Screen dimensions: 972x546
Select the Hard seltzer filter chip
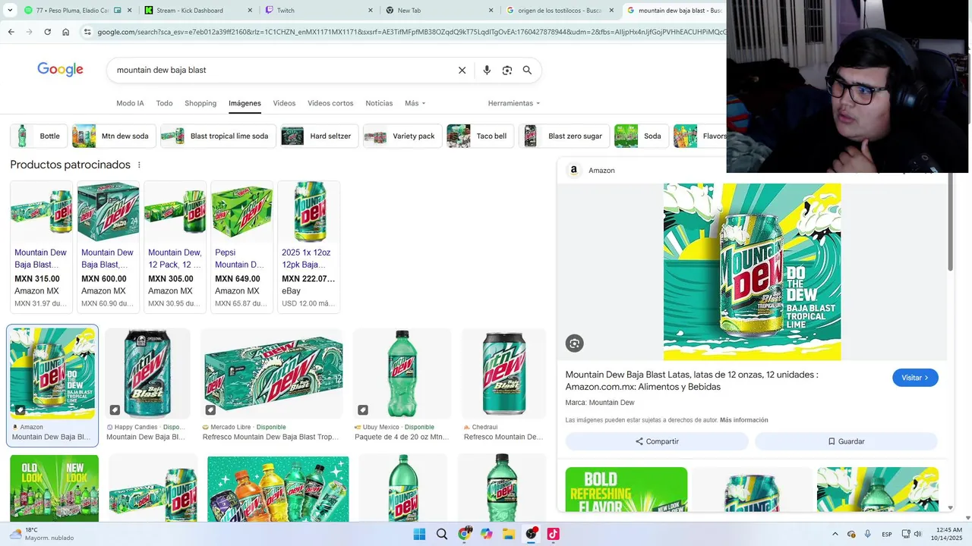coord(319,136)
